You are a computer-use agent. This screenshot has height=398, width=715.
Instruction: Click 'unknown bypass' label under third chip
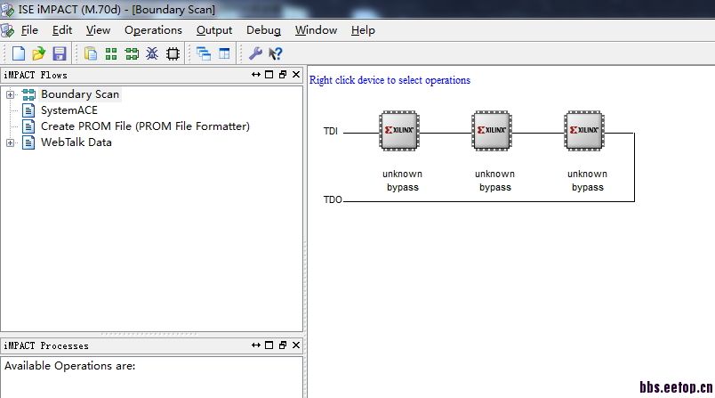pyautogui.click(x=587, y=180)
